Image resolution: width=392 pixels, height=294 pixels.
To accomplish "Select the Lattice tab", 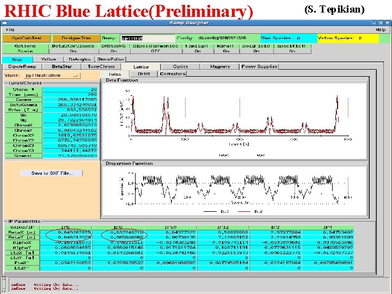I will 141,67.
